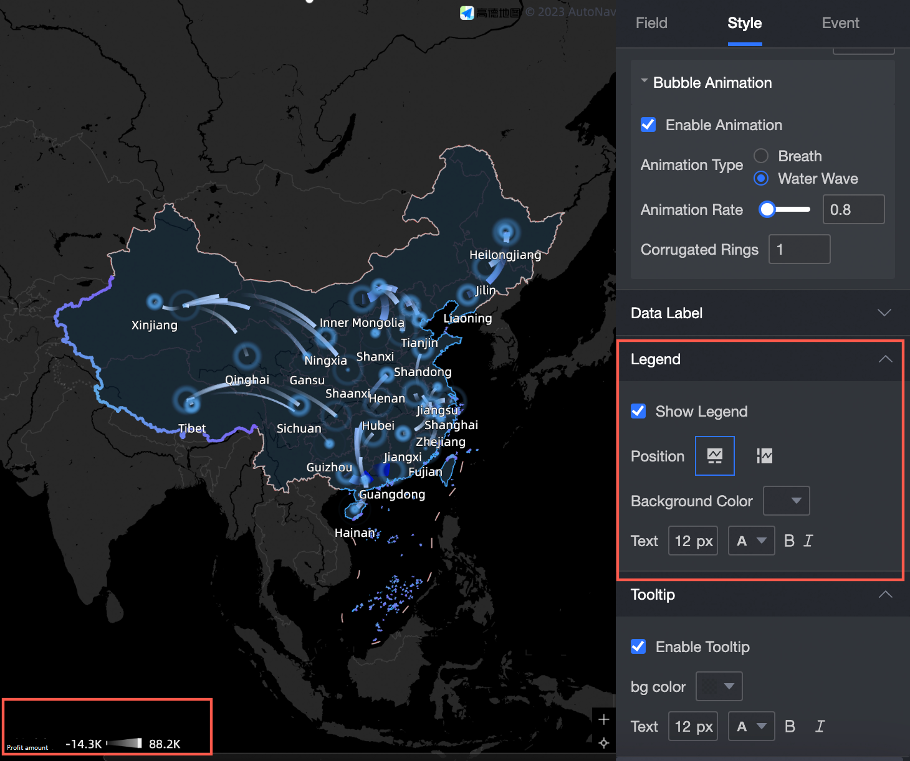The height and width of the screenshot is (761, 910).
Task: Toggle italic for legend text
Action: 808,541
